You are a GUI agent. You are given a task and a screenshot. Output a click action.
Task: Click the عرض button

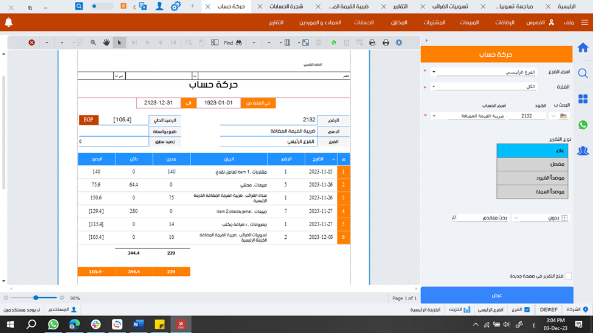click(x=496, y=295)
